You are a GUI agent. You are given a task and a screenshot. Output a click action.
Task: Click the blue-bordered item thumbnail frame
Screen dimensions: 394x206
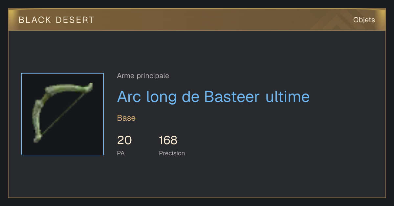coord(62,114)
